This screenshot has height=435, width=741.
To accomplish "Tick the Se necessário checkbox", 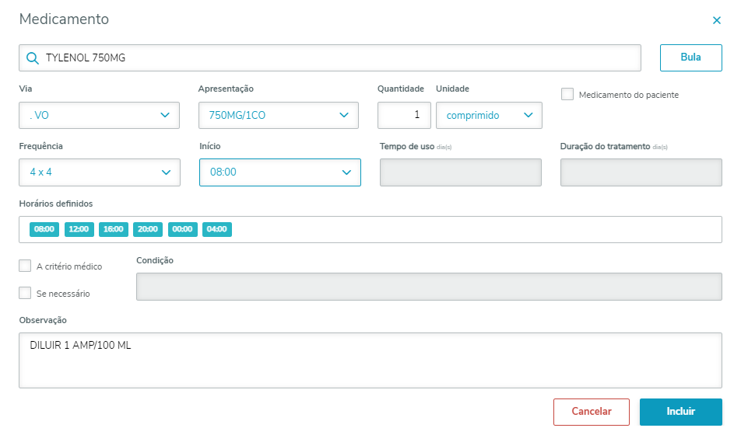I will [25, 293].
